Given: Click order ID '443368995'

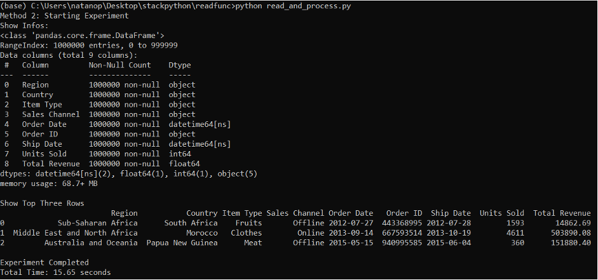Looking at the screenshot, I should click(402, 223).
